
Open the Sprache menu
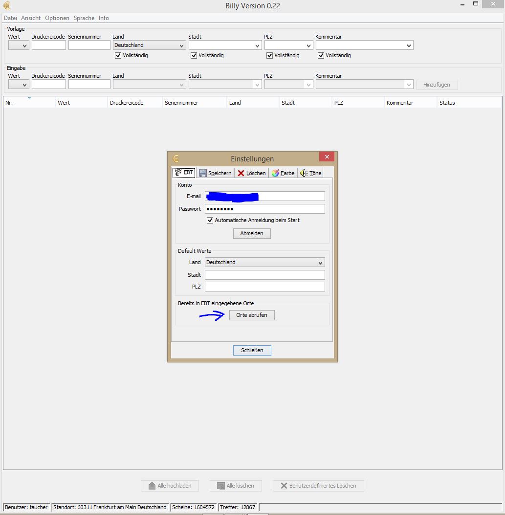pos(84,18)
